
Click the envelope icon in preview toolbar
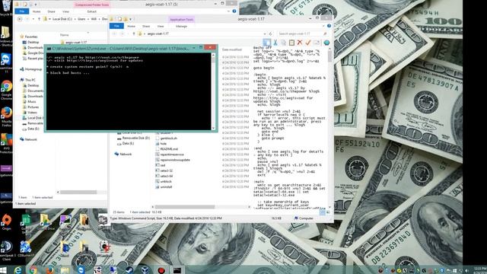(317, 43)
